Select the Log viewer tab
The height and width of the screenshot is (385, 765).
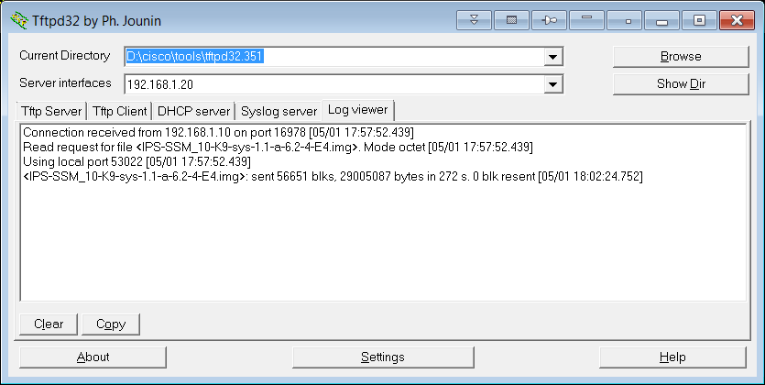tap(357, 110)
